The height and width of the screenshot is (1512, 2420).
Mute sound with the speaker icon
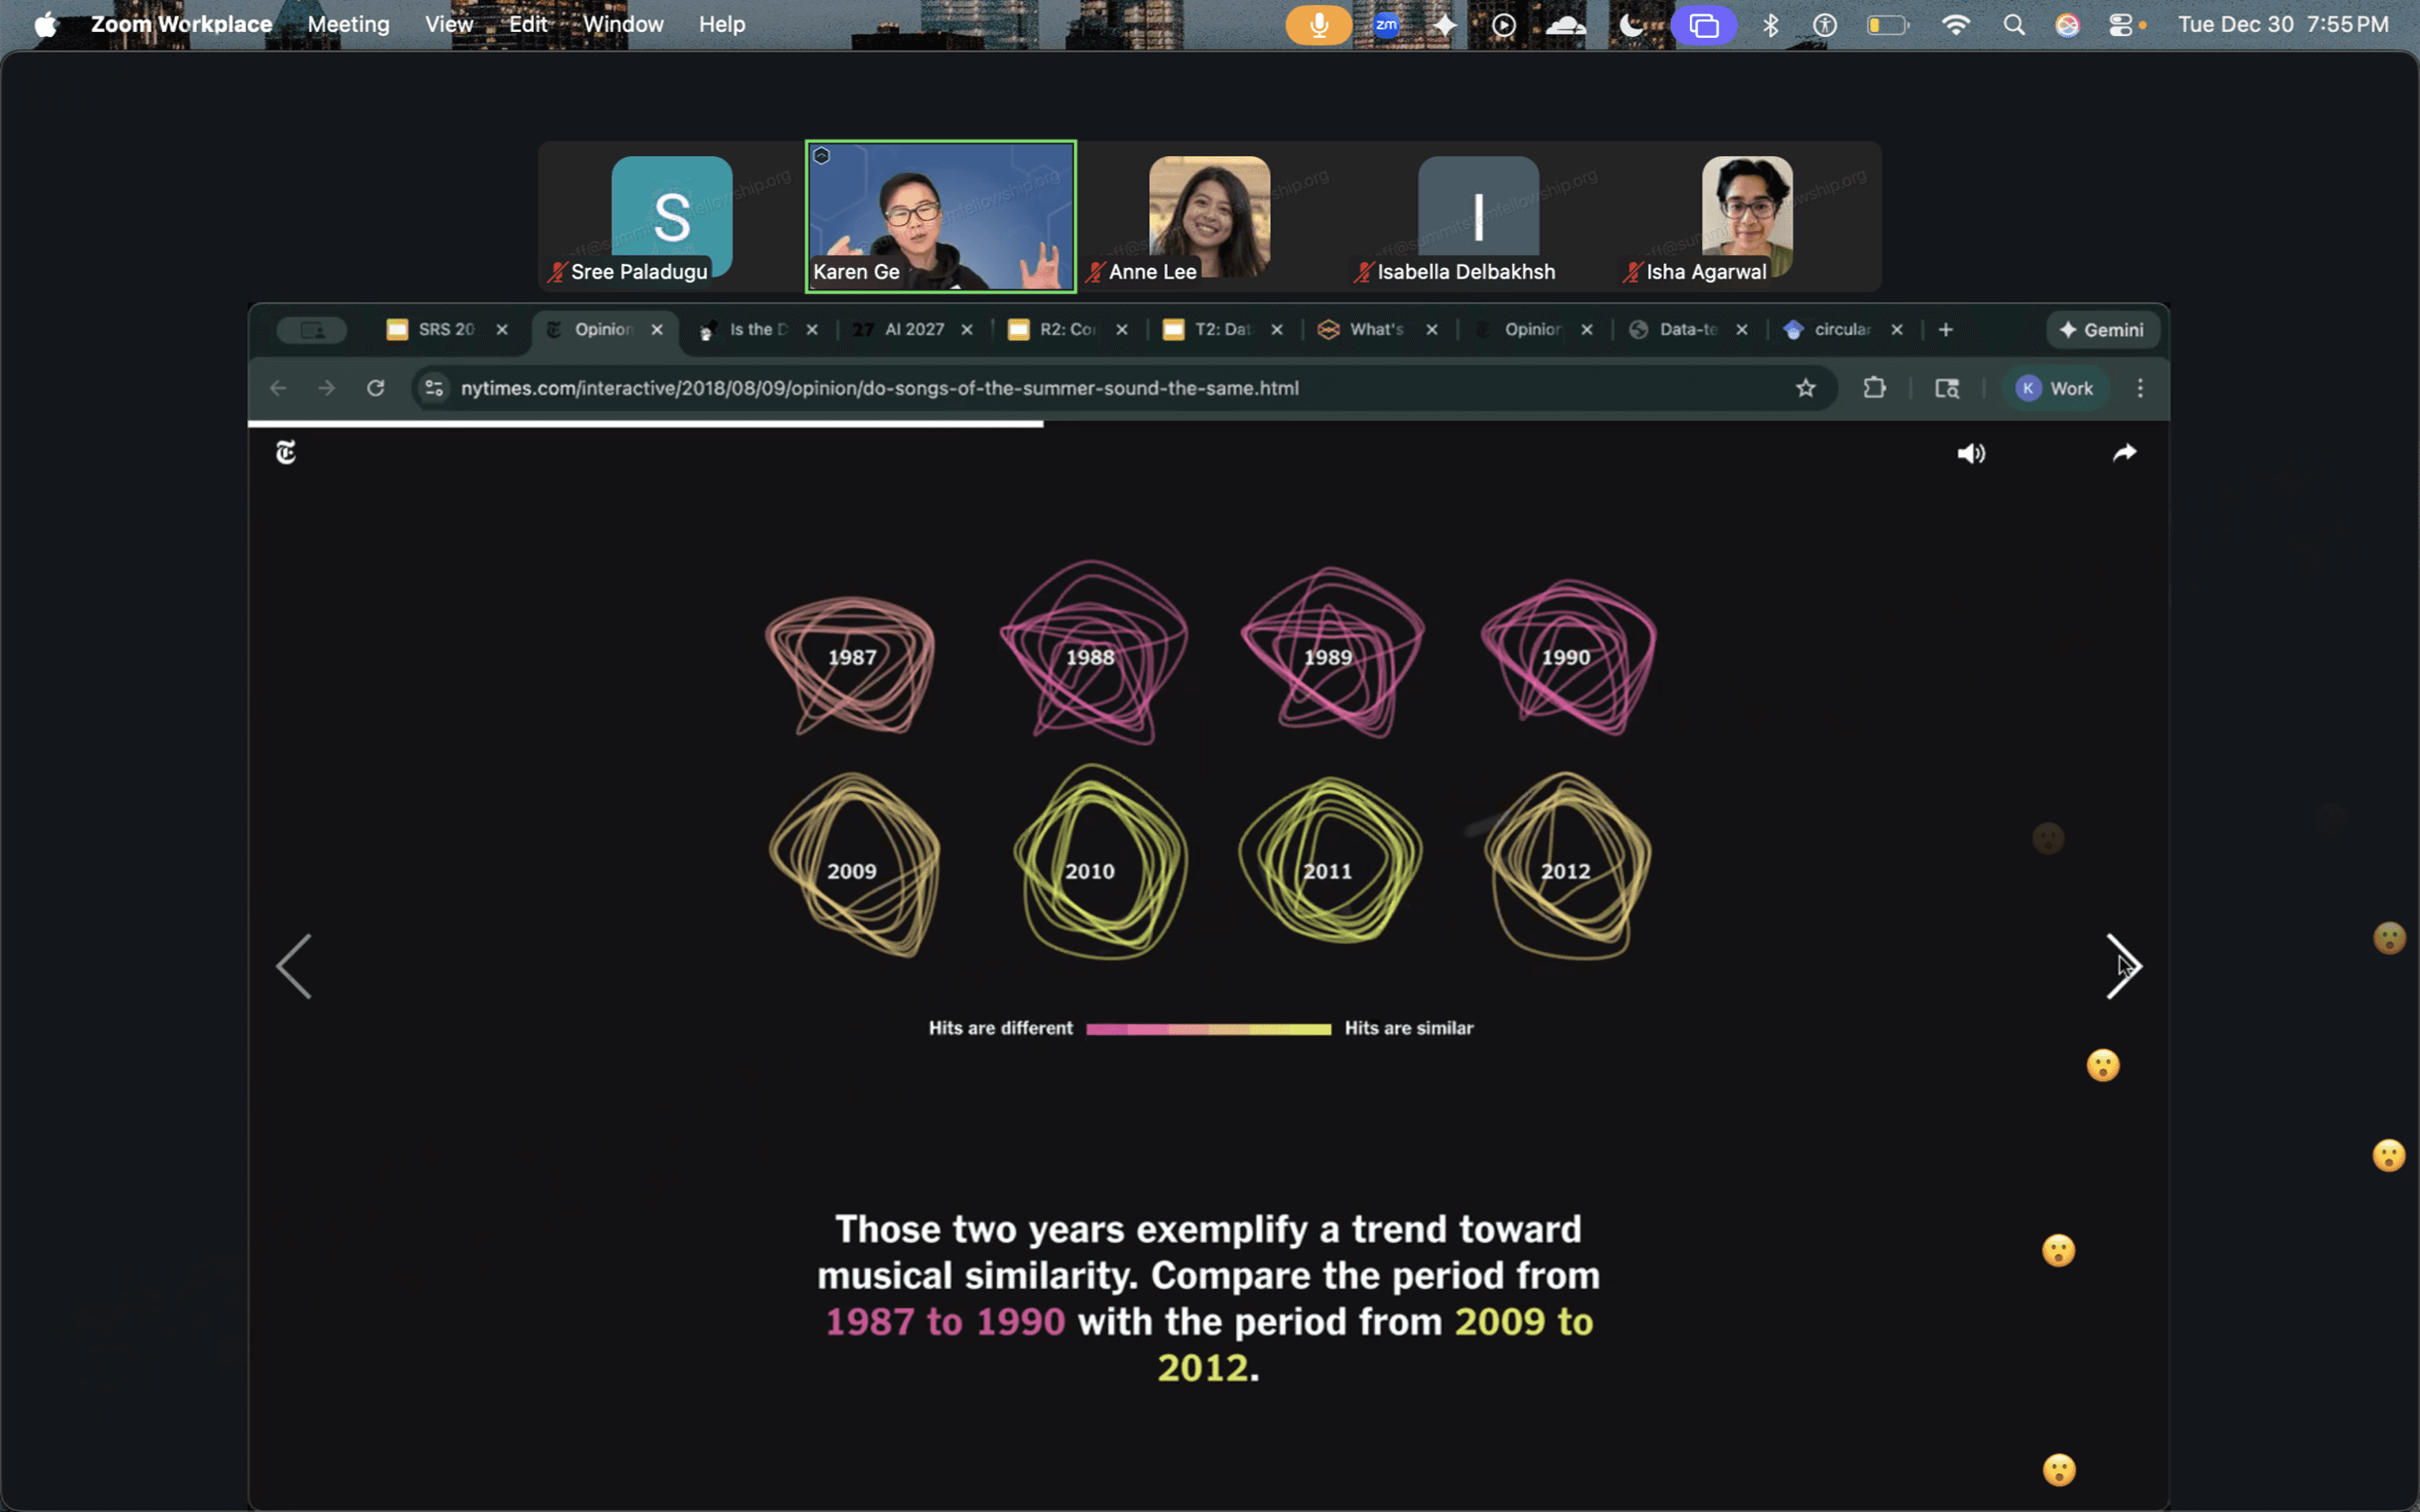(x=1970, y=454)
